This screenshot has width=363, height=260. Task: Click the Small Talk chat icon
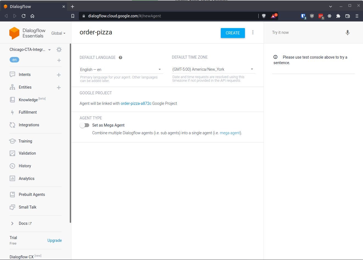[12, 207]
